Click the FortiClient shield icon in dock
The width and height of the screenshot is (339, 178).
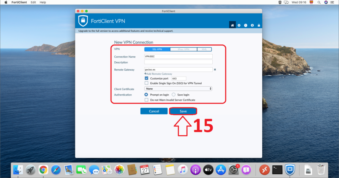pos(290,170)
